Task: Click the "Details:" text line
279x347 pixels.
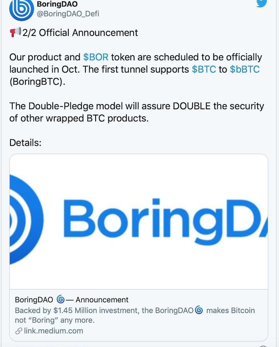Action: (25, 143)
